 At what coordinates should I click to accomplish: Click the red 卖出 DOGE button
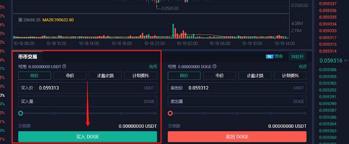237,137
